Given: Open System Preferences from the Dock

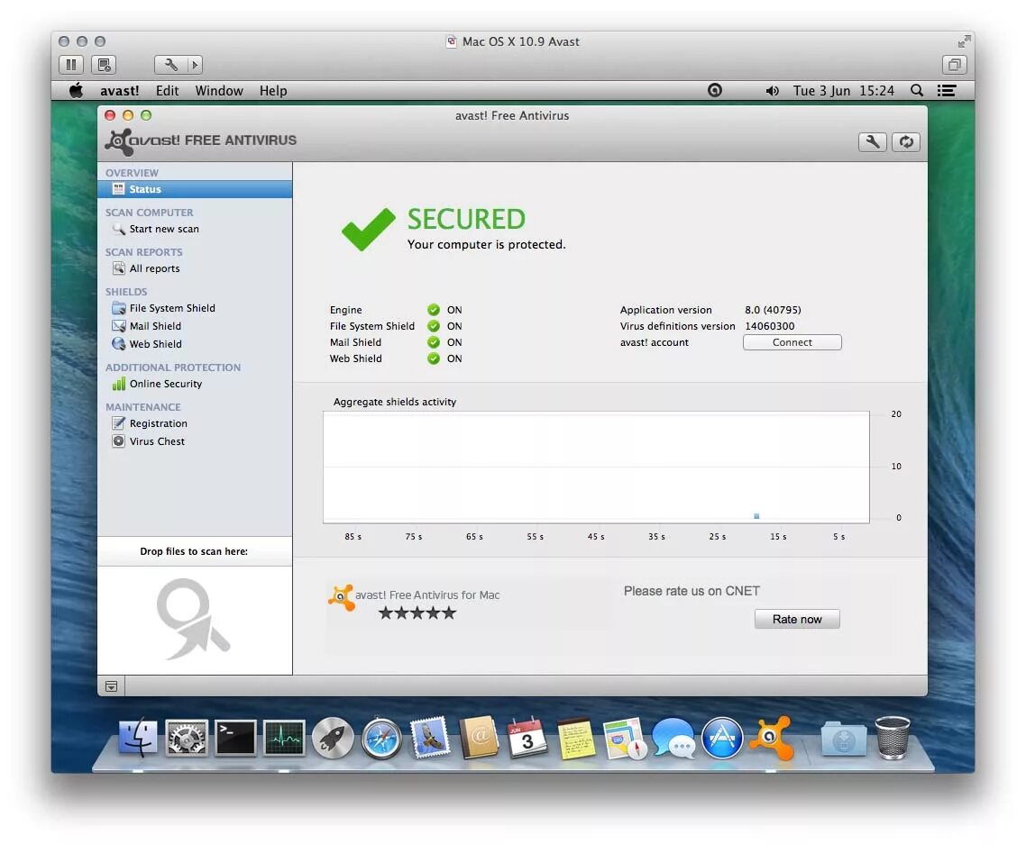Looking at the screenshot, I should 187,738.
